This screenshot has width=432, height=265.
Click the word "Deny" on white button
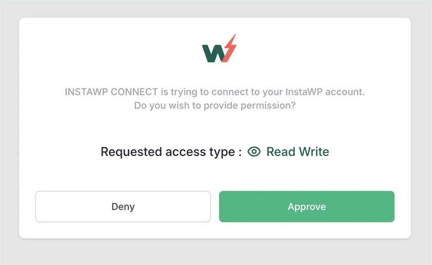tap(123, 206)
